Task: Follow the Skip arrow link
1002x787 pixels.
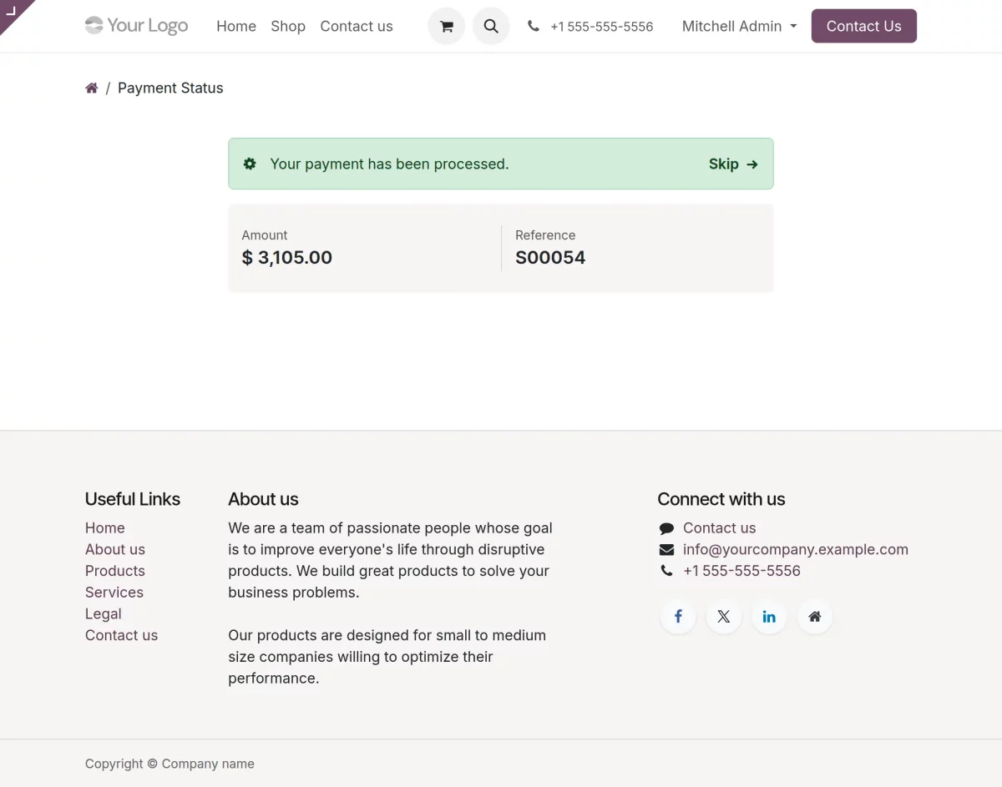Action: coord(732,164)
